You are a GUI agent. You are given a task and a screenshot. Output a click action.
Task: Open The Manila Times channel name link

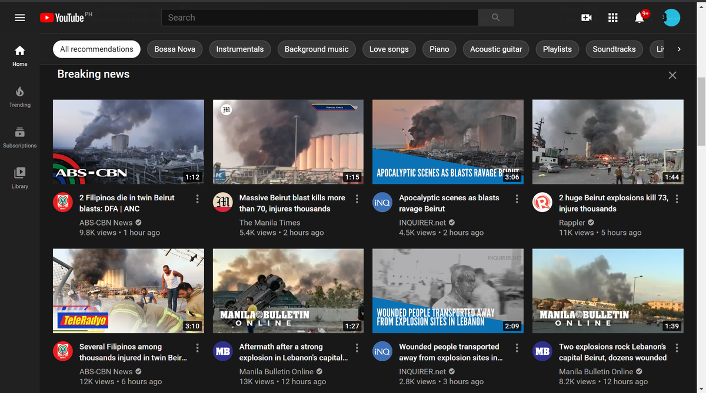pos(269,223)
